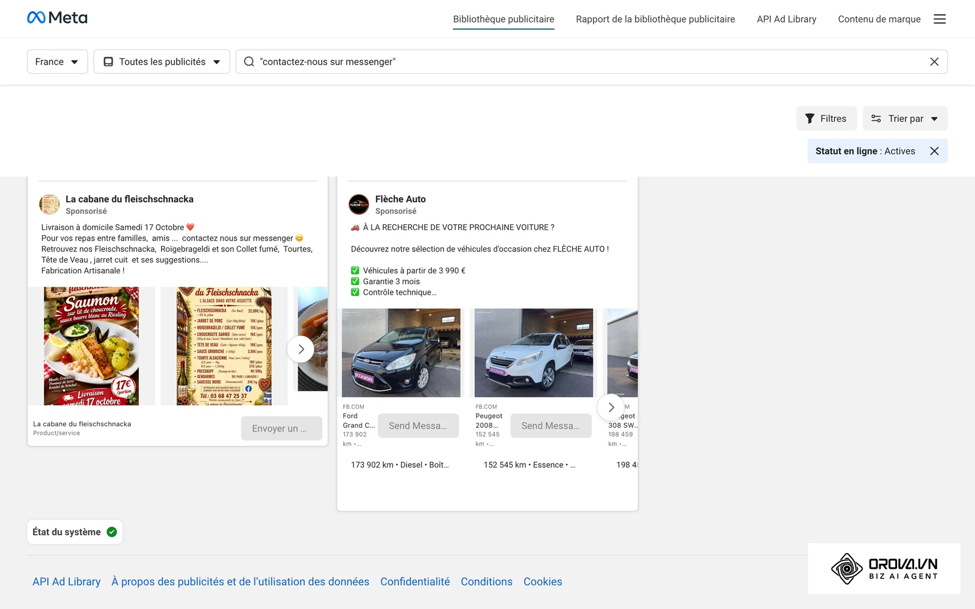This screenshot has height=609, width=975.
Task: Click La cabane du fleischschnacka avatar
Action: click(x=49, y=205)
